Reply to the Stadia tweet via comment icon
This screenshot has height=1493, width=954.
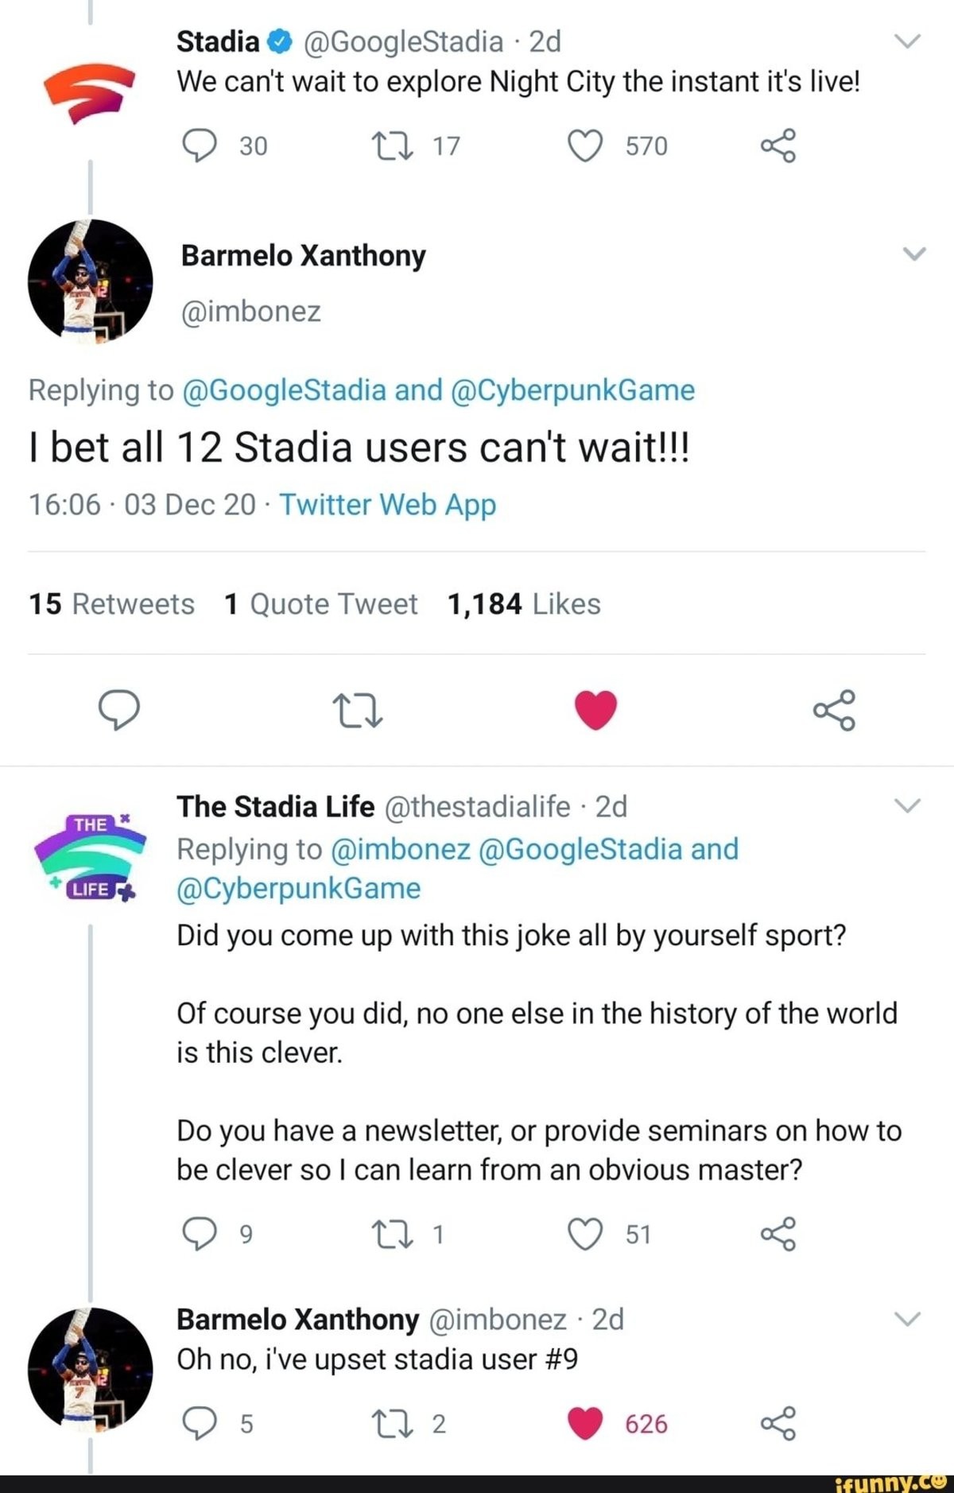tap(200, 146)
